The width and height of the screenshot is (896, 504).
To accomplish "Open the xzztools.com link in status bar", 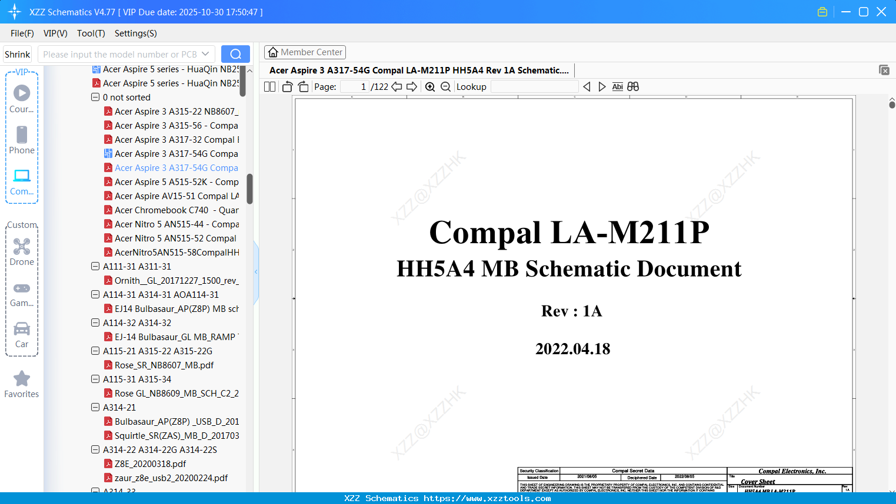I will (487, 498).
